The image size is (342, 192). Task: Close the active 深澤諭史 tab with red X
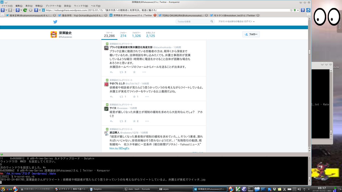155,15
